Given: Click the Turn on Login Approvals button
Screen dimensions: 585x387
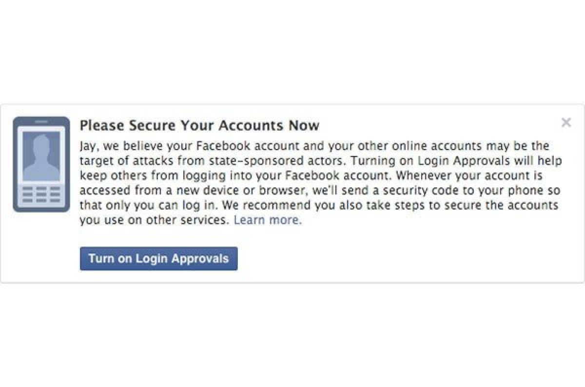Looking at the screenshot, I should (158, 258).
